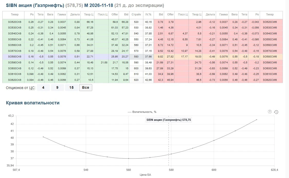
Task: Select strike cell 550
Action: [x=136, y=39]
